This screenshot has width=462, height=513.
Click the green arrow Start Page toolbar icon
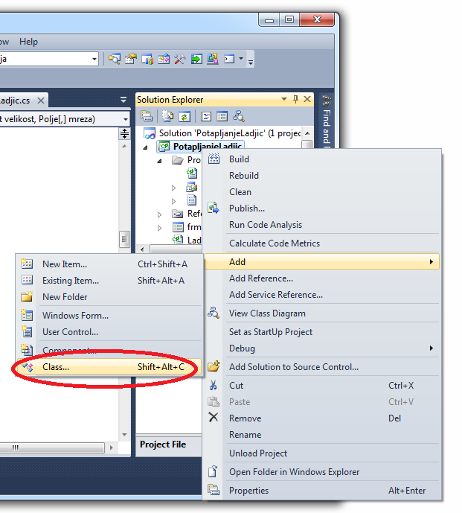coord(196,59)
